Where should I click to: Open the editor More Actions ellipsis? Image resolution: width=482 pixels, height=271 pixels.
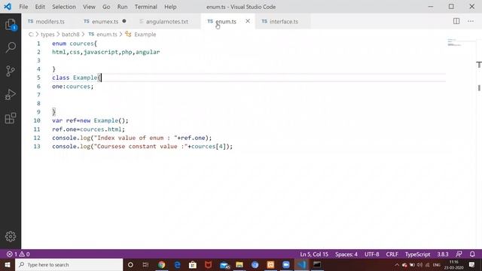471,21
